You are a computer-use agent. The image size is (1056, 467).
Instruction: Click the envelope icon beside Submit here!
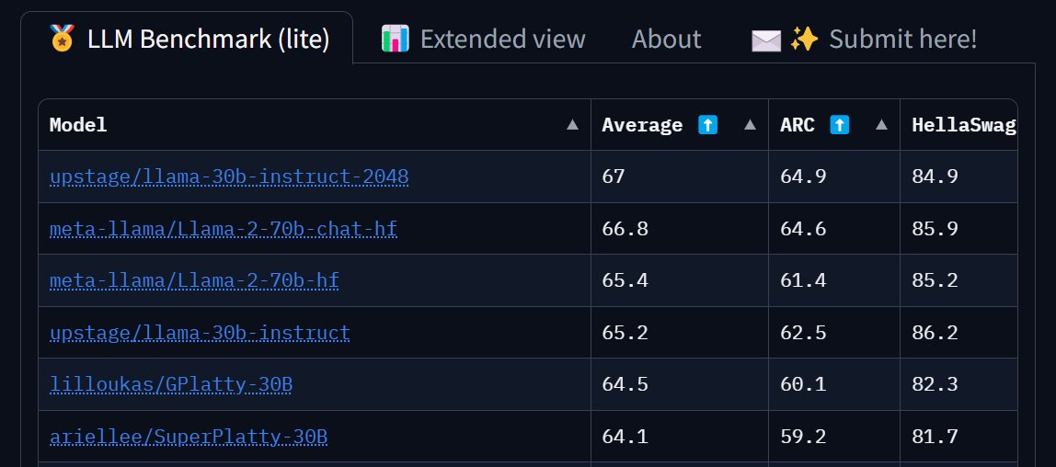pos(765,40)
